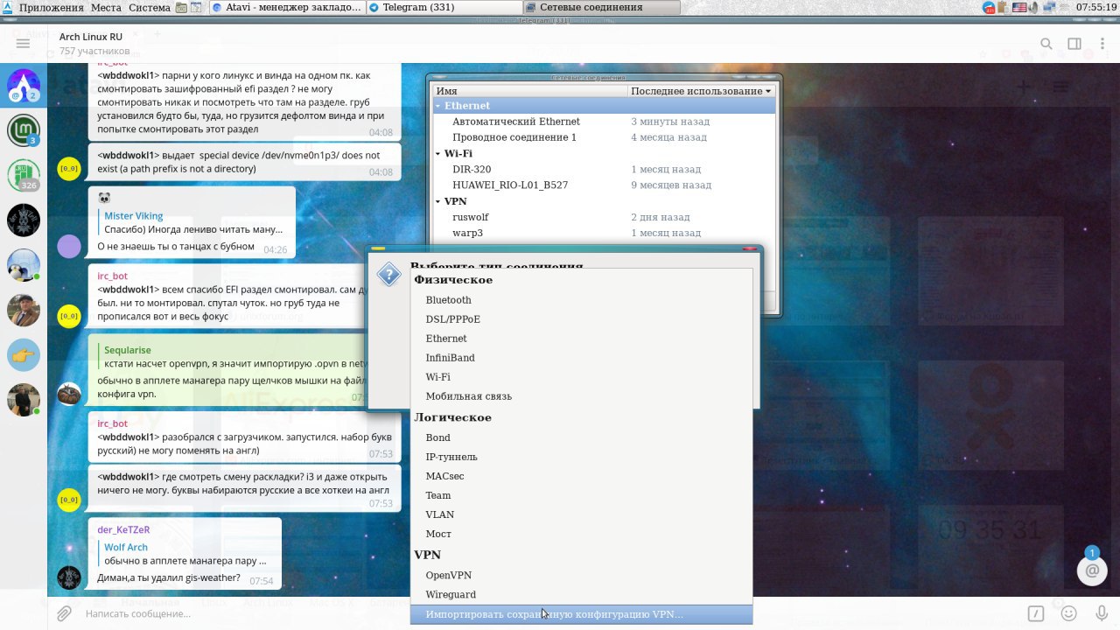Open the penguin avatar chat in sidebar
Screen dimensions: 1120x630
(x=24, y=265)
